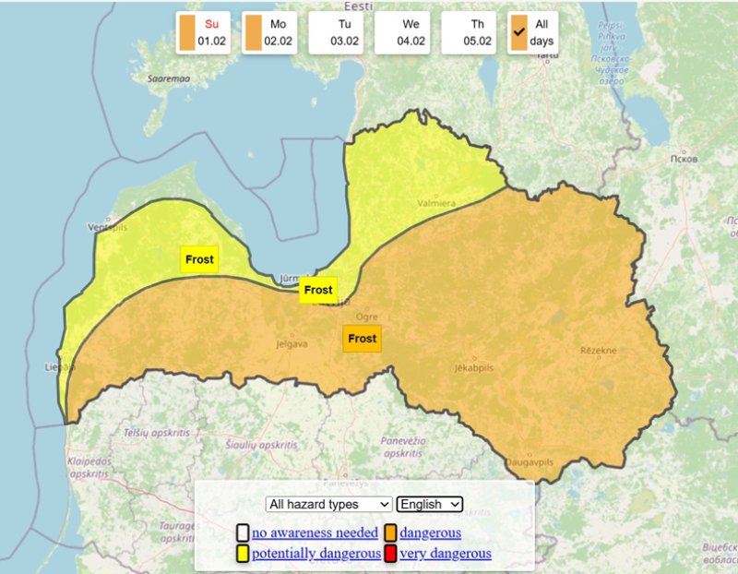The width and height of the screenshot is (738, 574).
Task: Open the All hazard types dropdown
Action: pyautogui.click(x=328, y=504)
